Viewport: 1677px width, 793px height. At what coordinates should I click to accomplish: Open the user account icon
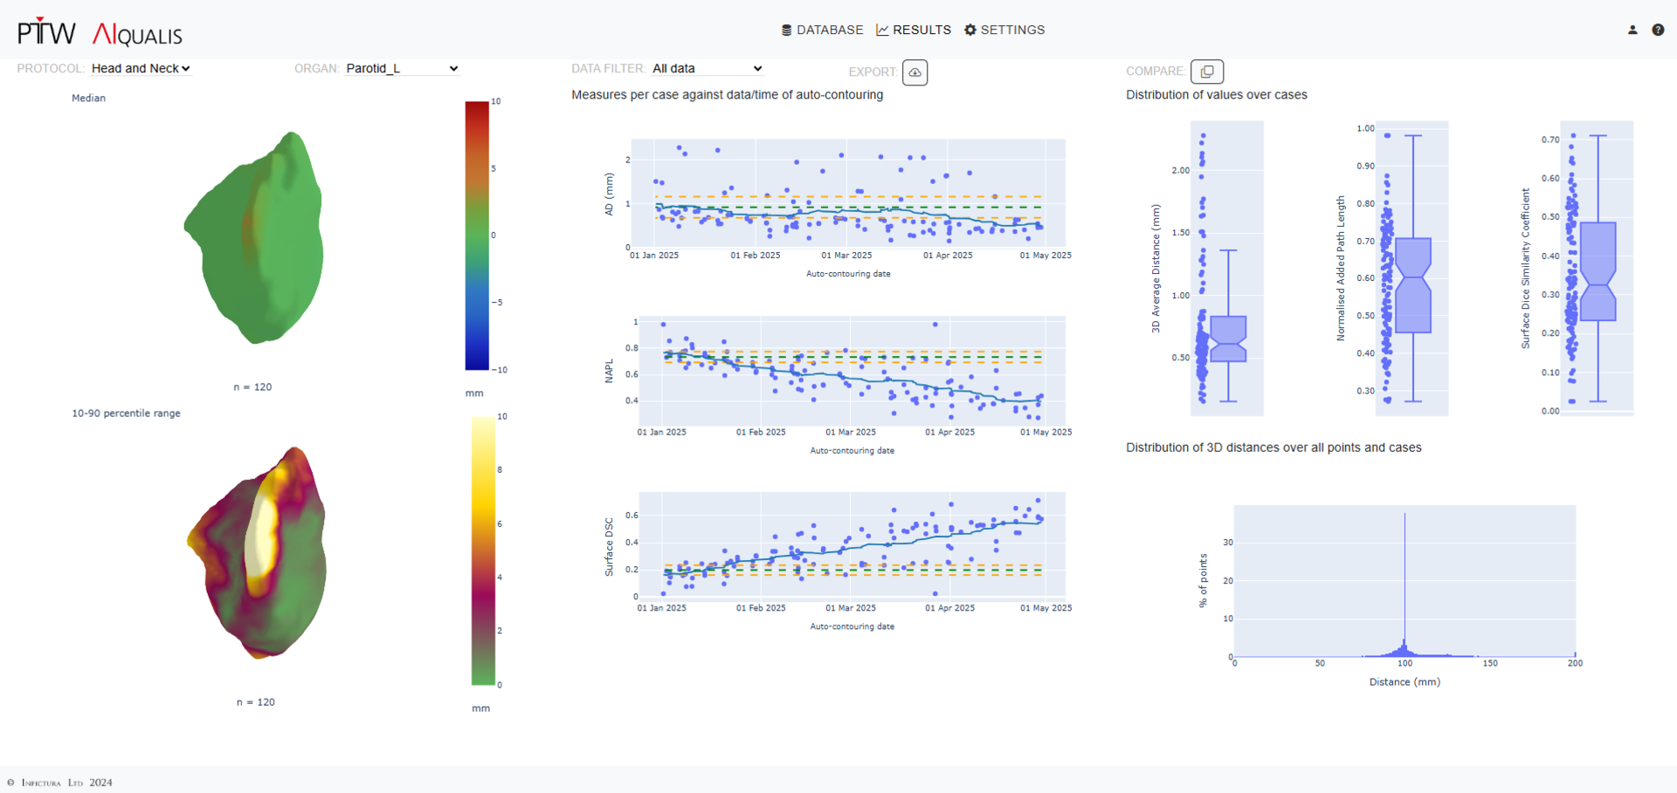point(1632,30)
